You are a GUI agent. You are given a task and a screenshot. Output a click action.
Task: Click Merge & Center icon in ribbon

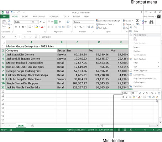point(68,27)
